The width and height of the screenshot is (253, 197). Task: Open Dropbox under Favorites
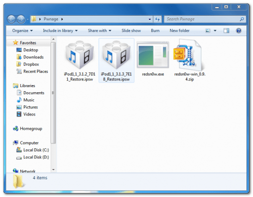pos(31,64)
